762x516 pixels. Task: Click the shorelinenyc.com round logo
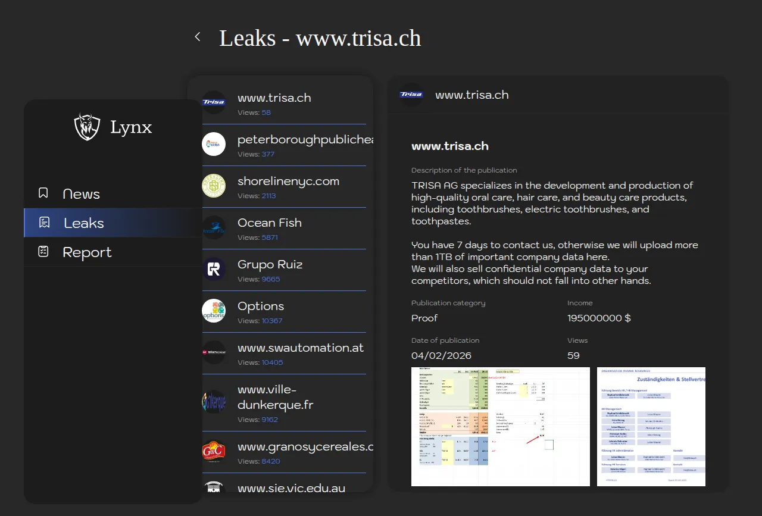point(214,186)
